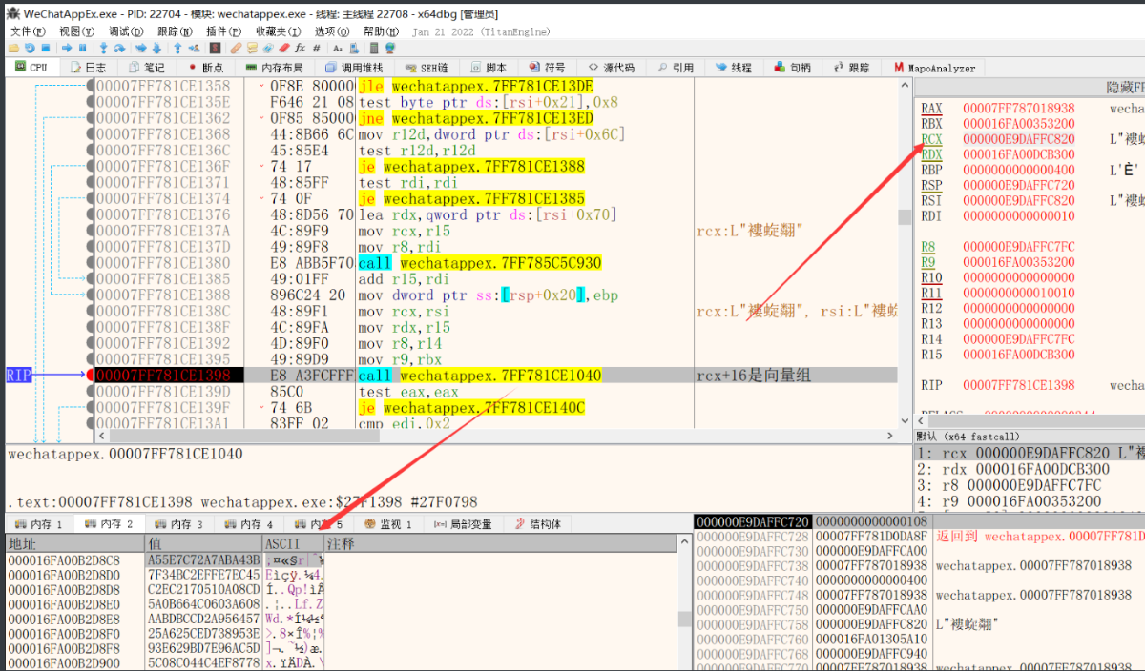The image size is (1145, 671).
Task: Switch to the 线程 tab
Action: [x=733, y=68]
